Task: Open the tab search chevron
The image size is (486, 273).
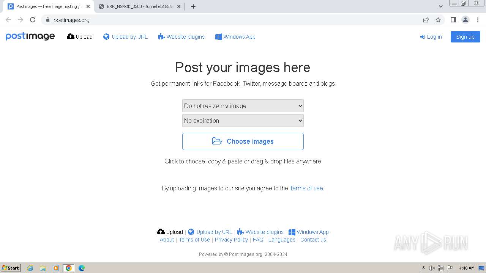Action: [441, 6]
